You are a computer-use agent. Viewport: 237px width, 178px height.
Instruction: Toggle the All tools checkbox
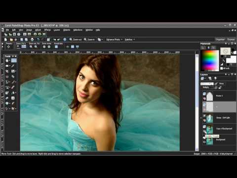222,68
